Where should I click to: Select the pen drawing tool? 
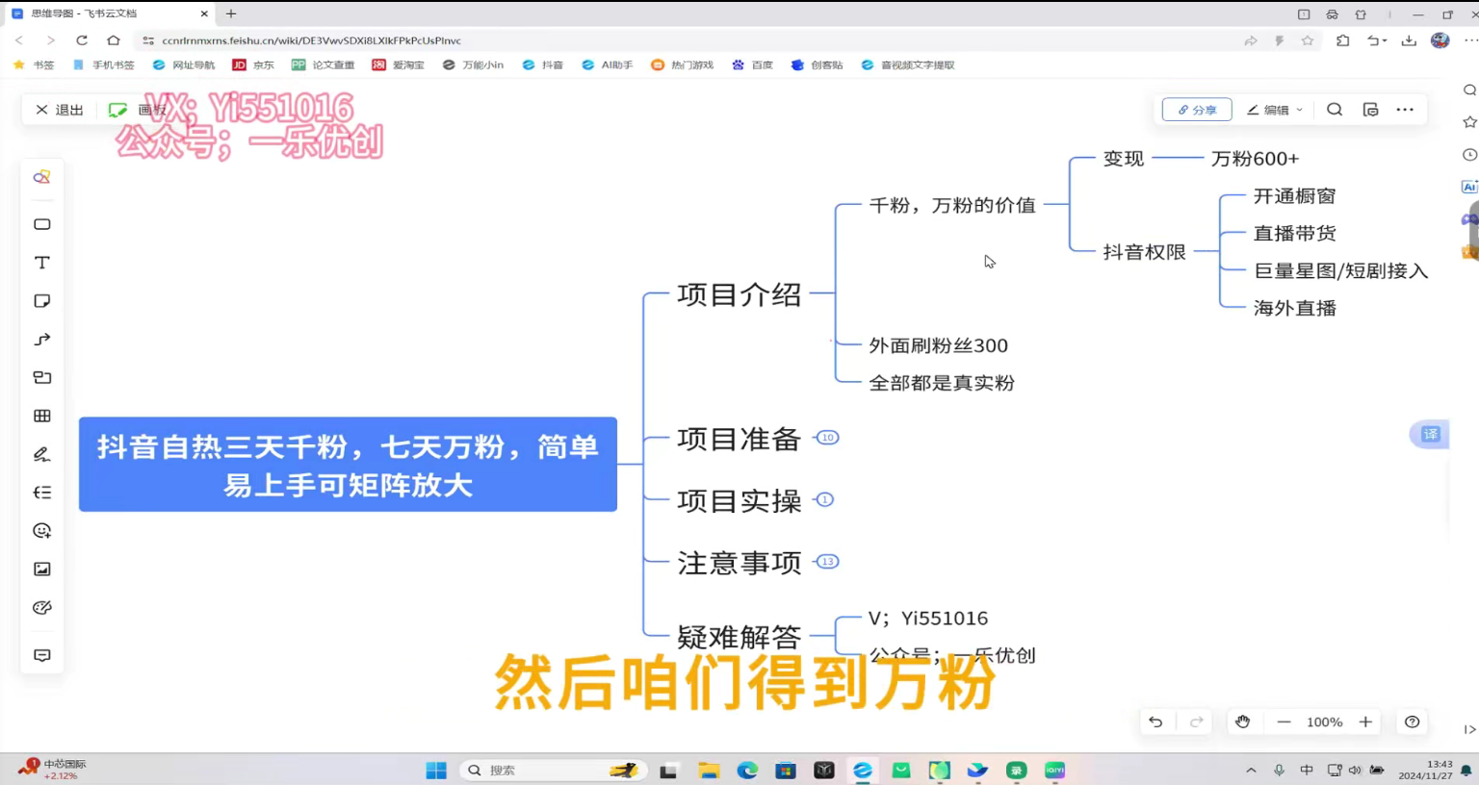41,454
